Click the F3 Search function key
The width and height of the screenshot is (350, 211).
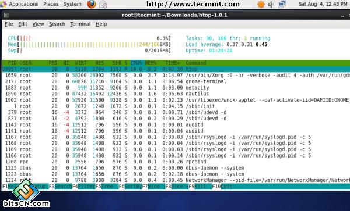(x=60, y=187)
